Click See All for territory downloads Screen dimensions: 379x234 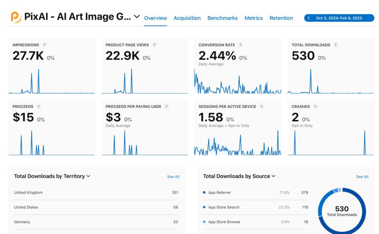coord(173,176)
